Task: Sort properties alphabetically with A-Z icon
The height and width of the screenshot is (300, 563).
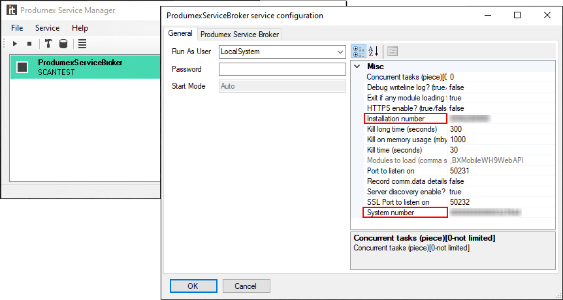Action: [x=374, y=52]
